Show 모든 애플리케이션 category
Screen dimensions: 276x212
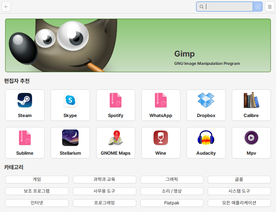239,203
